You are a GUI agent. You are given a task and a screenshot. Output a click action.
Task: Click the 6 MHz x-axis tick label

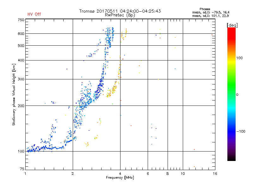tap(148, 174)
